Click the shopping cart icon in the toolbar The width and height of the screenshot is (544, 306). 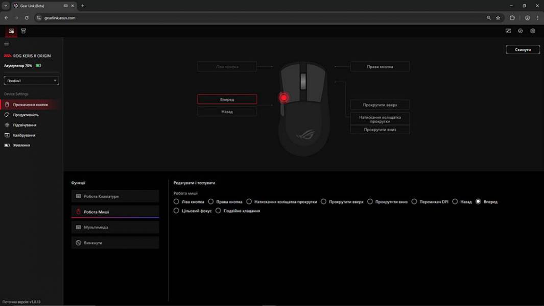(x=23, y=31)
